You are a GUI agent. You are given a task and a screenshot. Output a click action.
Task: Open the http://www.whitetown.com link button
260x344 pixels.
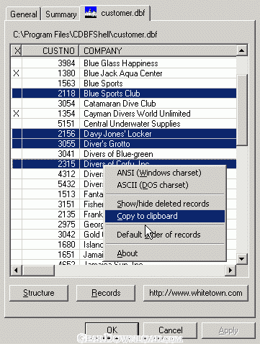[x=196, y=293]
